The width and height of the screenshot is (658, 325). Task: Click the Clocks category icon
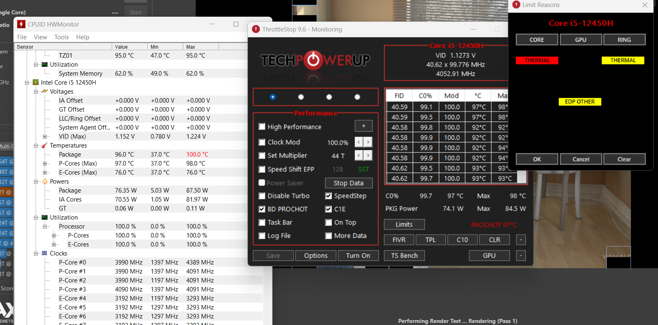pyautogui.click(x=45, y=253)
